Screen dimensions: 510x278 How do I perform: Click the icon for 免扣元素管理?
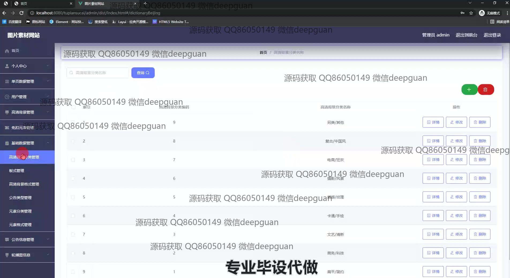7,128
